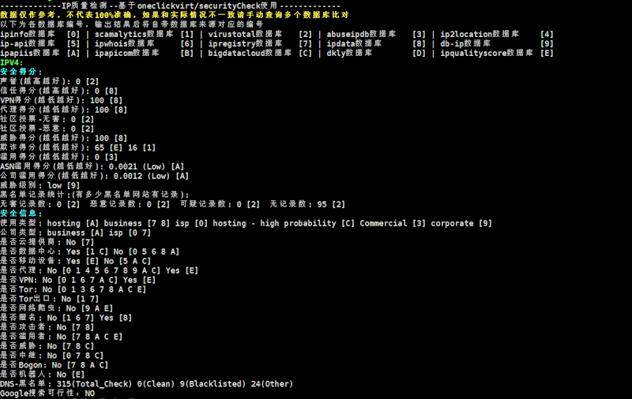This screenshot has height=399, width=632.
Task: Click the IPV4: green heading
Action: (12, 62)
